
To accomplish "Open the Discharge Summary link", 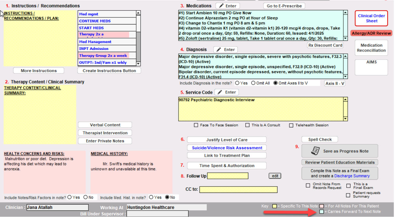I will (352, 176).
